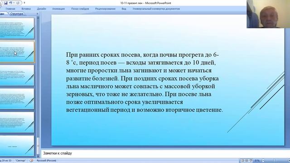Save the presentation with the floppy disk icon

tap(6, 3)
